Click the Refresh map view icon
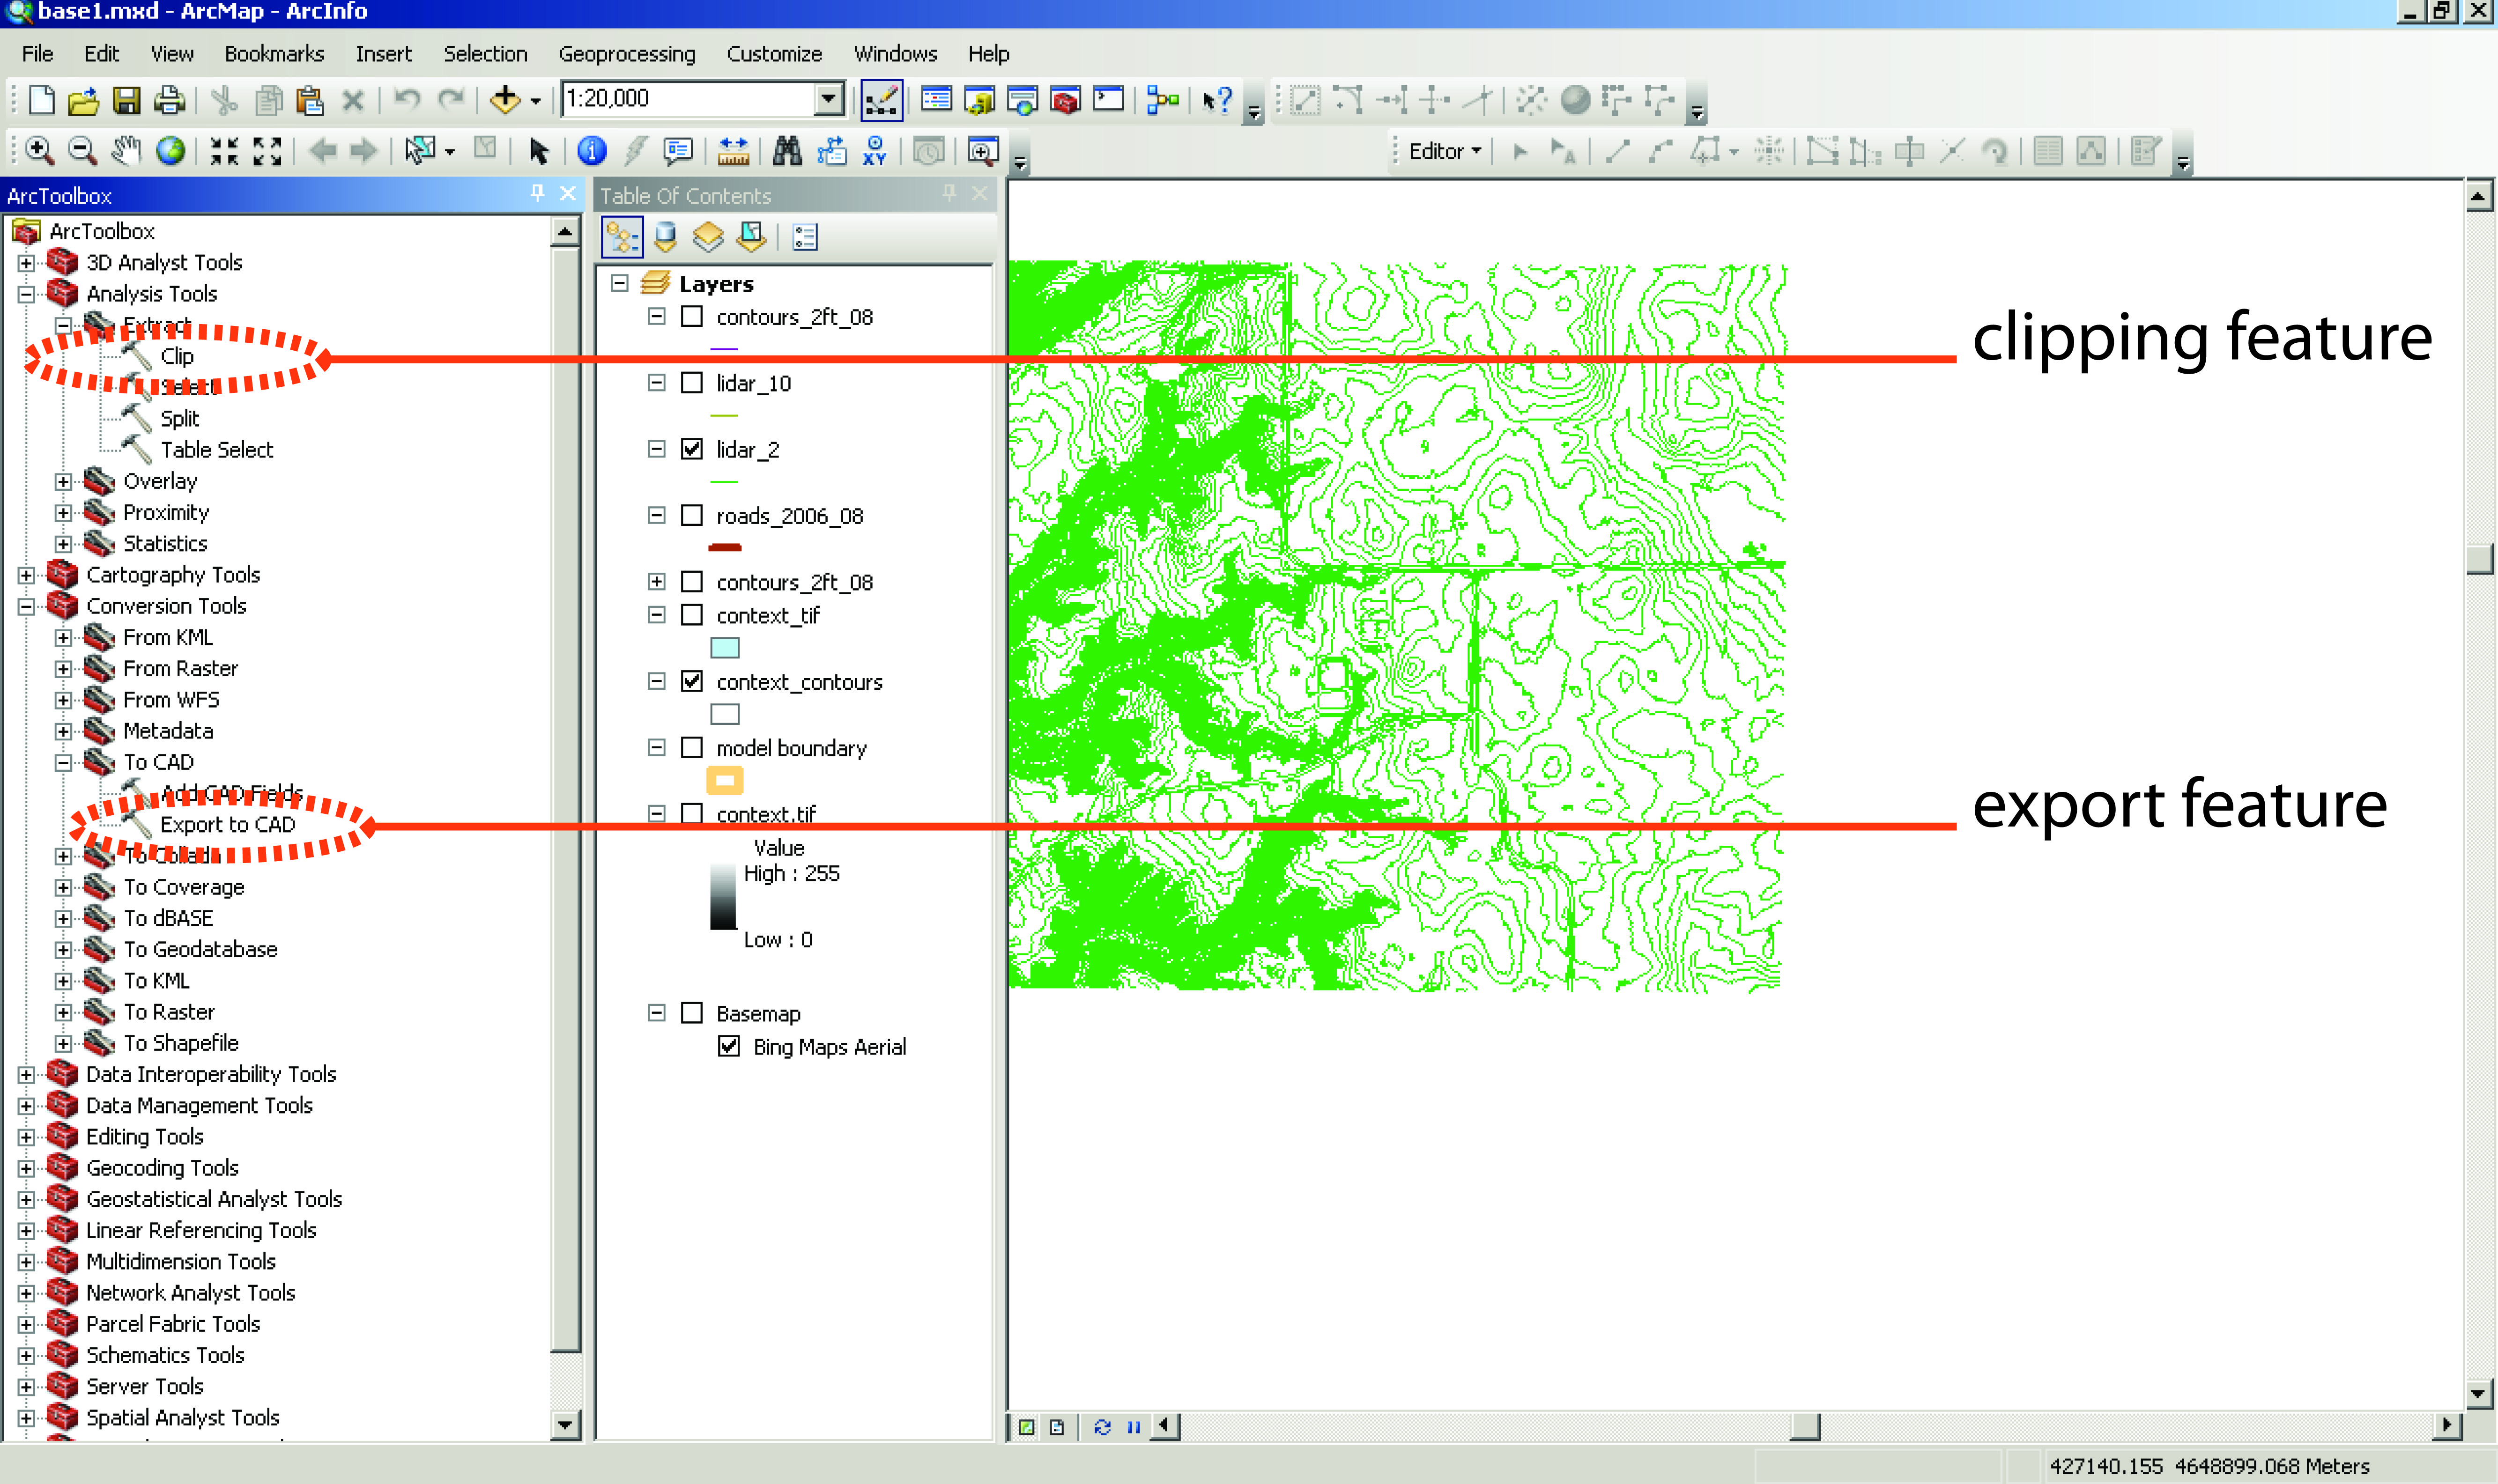 click(x=1102, y=1427)
